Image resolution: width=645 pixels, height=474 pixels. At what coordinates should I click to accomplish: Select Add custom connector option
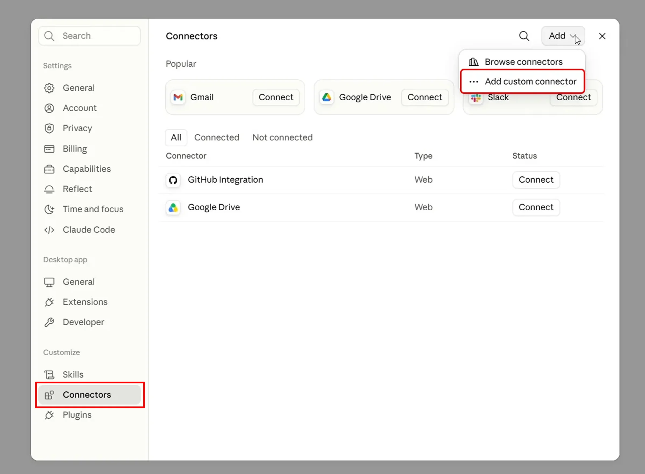click(522, 82)
